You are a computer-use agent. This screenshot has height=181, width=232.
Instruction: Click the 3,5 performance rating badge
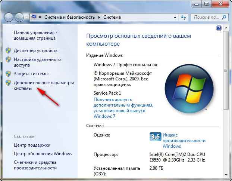pos(156,137)
